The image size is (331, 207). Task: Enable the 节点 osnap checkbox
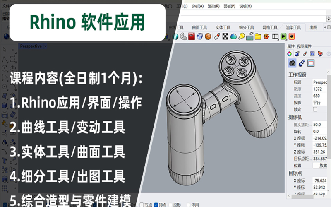142,205
